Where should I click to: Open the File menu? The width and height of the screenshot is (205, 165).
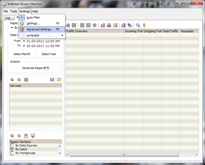6,11
